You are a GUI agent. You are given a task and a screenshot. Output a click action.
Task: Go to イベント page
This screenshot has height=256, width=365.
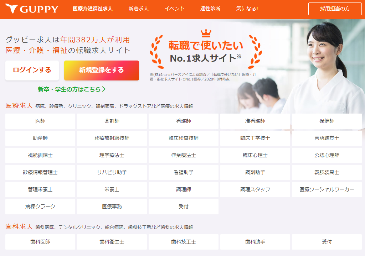[174, 9]
